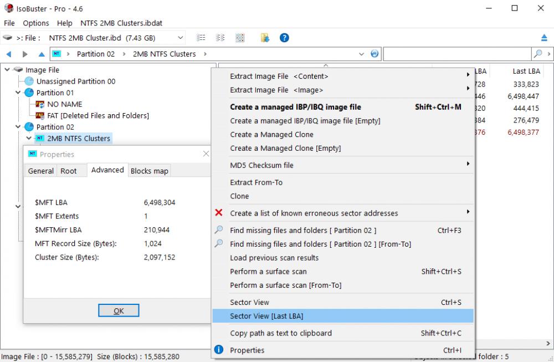
Task: Open the breadcrumb path dropdown chevron
Action: (362, 54)
